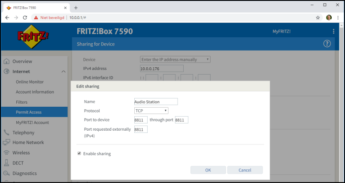
Task: Click the FRITZ! logo
Action: 33,36
